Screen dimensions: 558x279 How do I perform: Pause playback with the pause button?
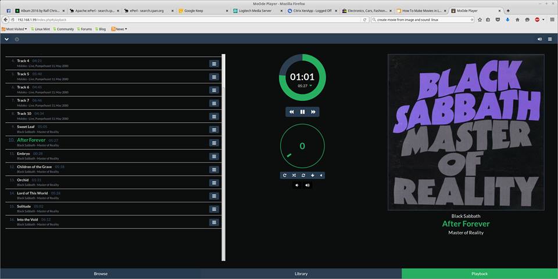[x=302, y=112]
